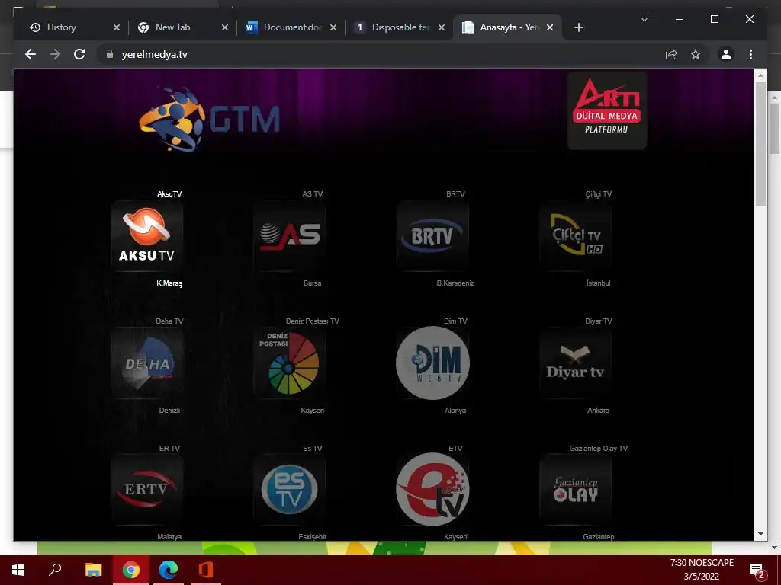
Task: Click the K.Maraş label under AksuTV
Action: [169, 283]
